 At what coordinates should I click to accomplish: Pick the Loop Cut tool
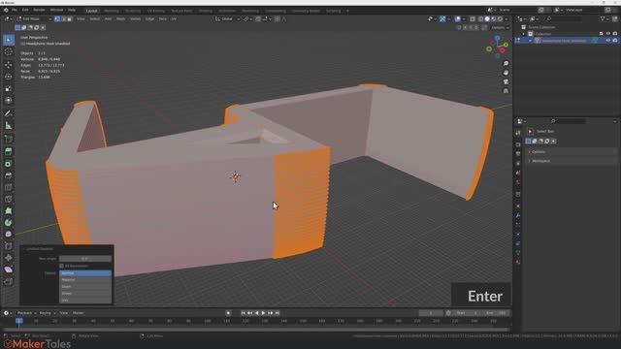coord(9,187)
